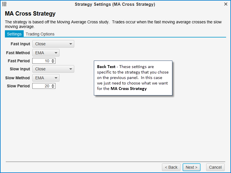Proceed with the Next button
Screen dimensions: 231x173
[x=191, y=167]
